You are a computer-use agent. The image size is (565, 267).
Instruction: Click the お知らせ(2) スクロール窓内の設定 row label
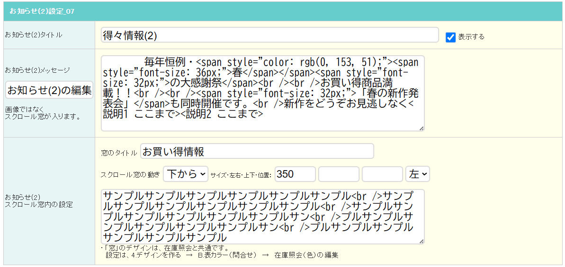tap(39, 201)
